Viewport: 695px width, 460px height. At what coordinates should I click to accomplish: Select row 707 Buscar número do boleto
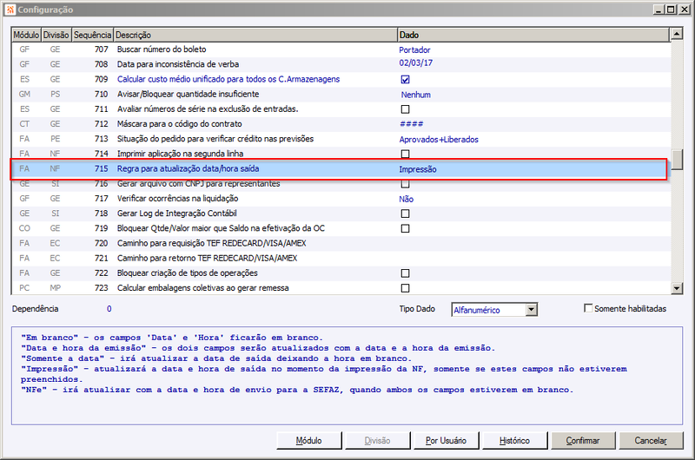click(x=341, y=49)
